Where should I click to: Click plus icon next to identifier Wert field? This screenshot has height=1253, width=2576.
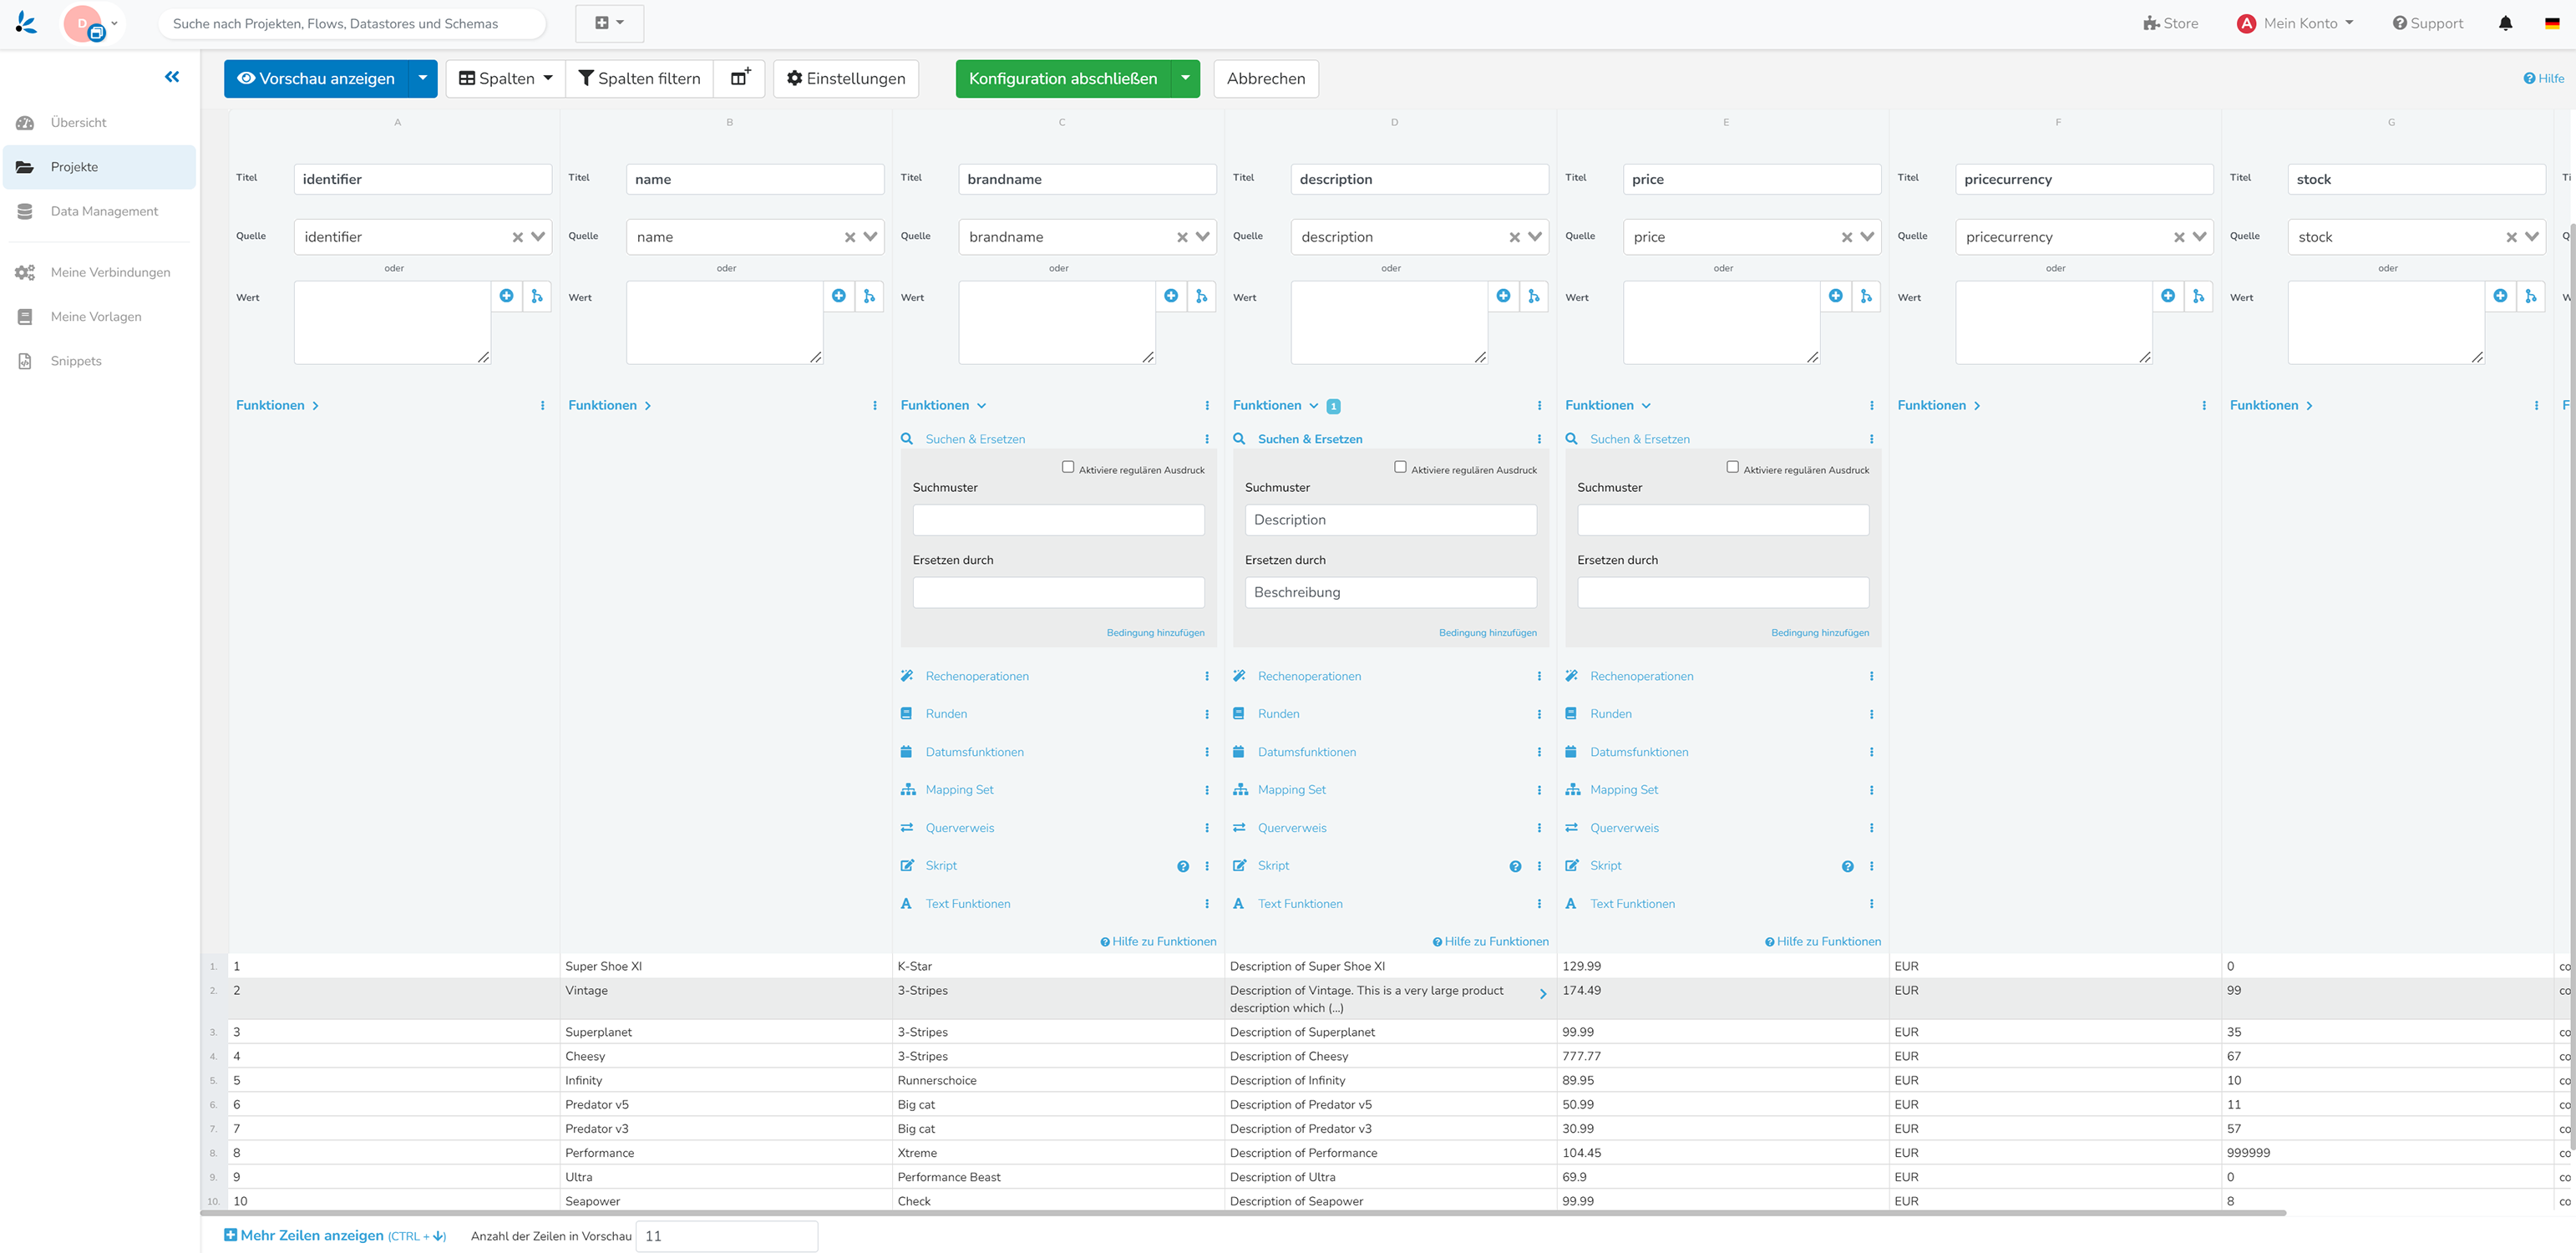pyautogui.click(x=507, y=296)
